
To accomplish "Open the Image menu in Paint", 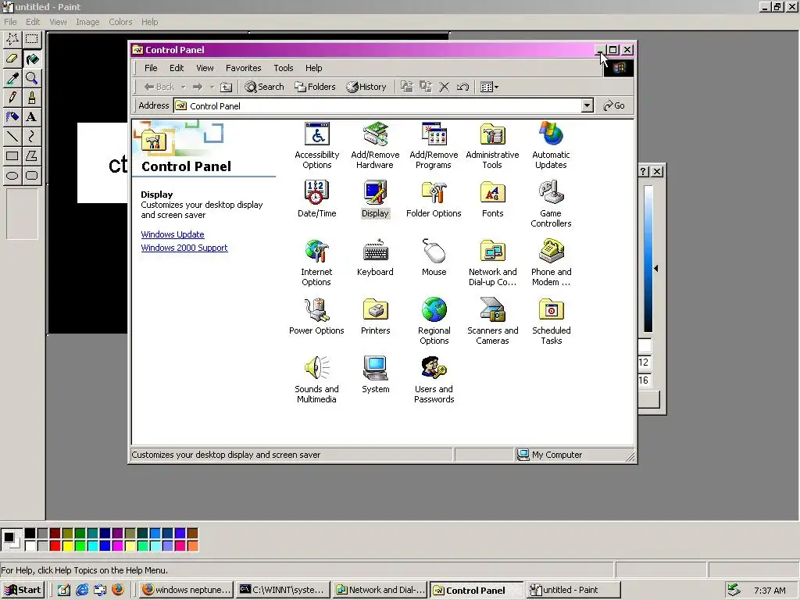I will [x=87, y=22].
